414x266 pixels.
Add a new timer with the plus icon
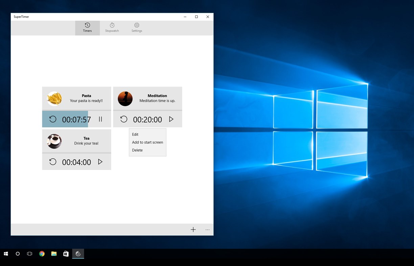click(193, 229)
